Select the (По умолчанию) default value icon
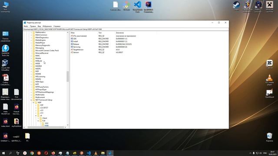The height and width of the screenshot is (156, 278). click(x=72, y=36)
